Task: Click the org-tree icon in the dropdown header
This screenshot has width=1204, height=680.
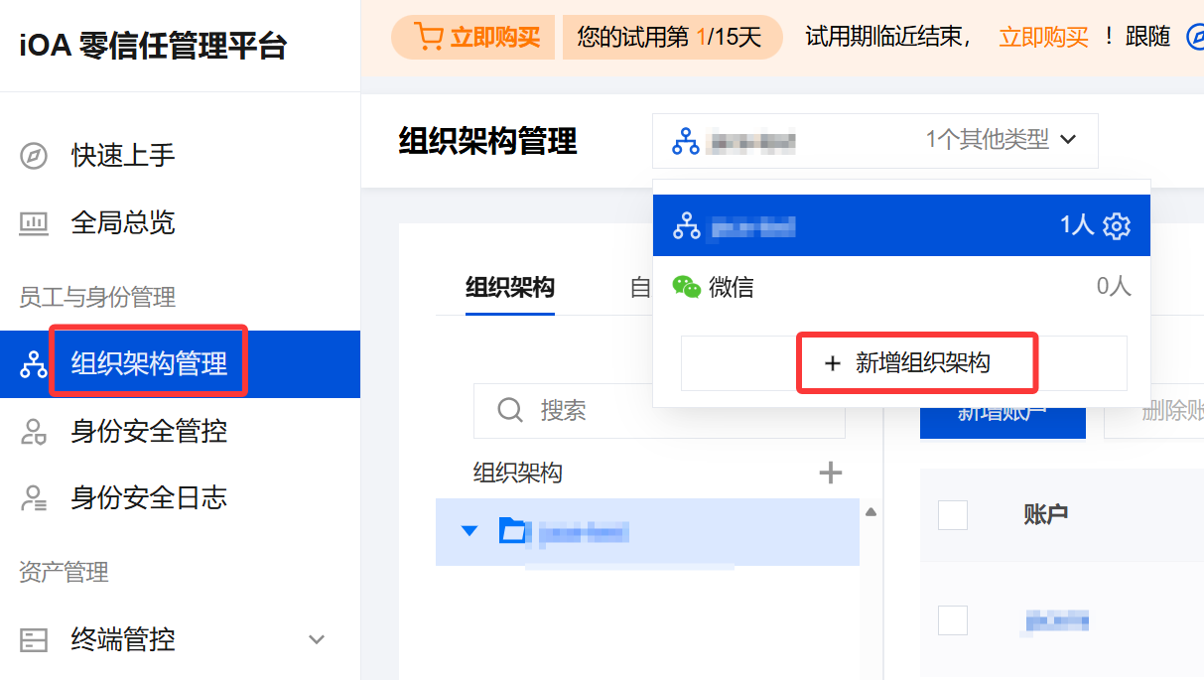Action: point(686,141)
